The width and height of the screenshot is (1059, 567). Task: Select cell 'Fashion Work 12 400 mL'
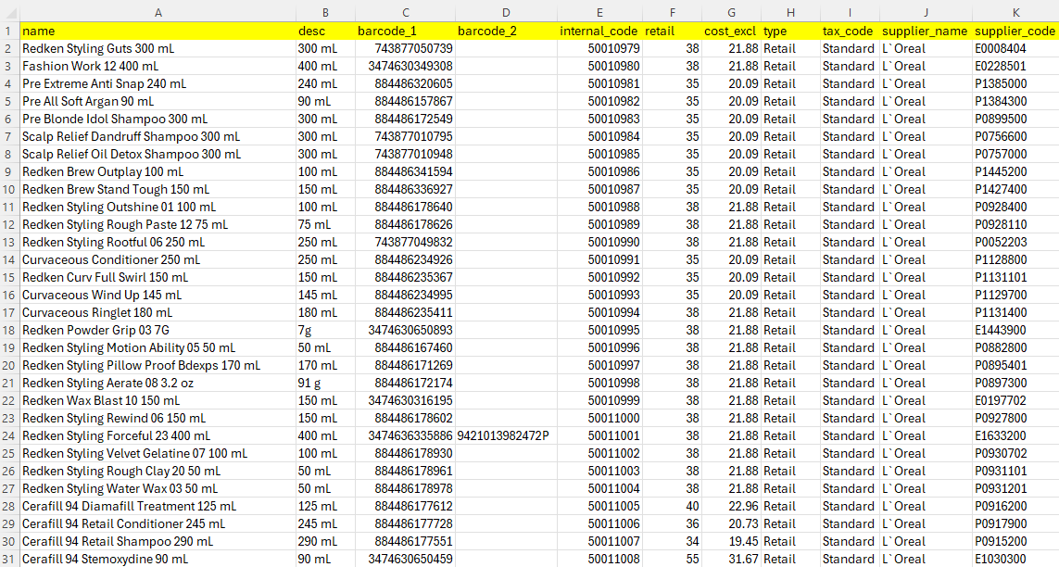pos(158,66)
